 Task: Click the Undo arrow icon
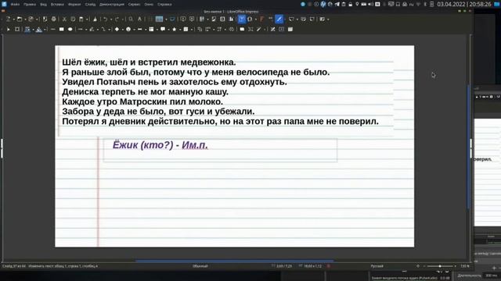click(x=105, y=19)
